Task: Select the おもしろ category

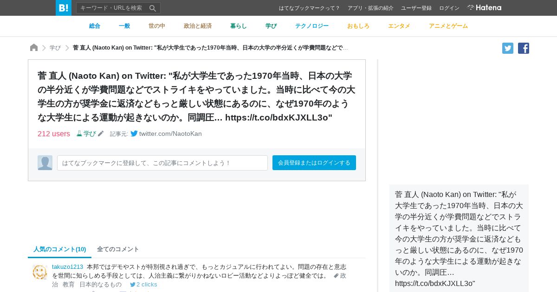Action: pyautogui.click(x=358, y=26)
